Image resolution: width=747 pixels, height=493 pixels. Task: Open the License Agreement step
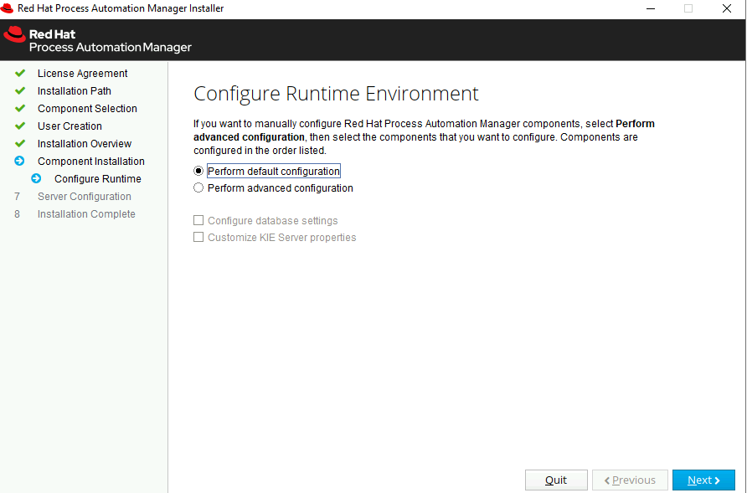[x=82, y=74]
